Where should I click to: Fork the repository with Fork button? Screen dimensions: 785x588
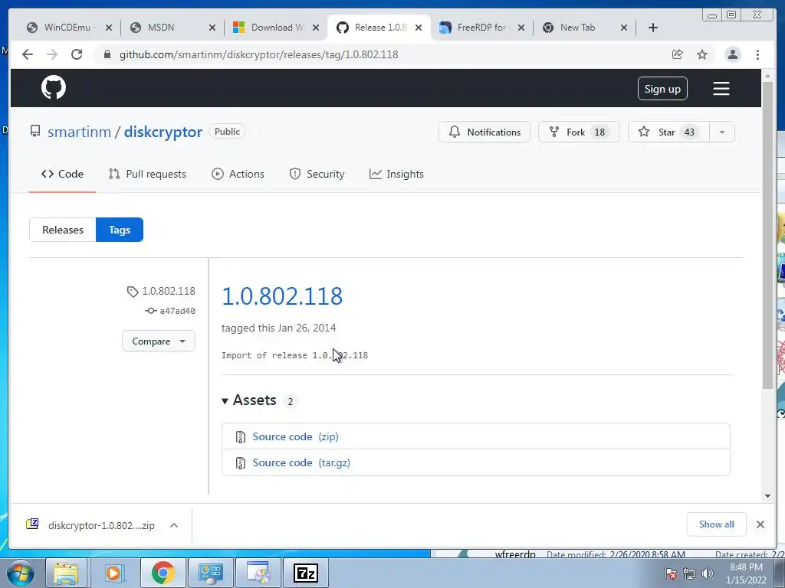pos(579,132)
